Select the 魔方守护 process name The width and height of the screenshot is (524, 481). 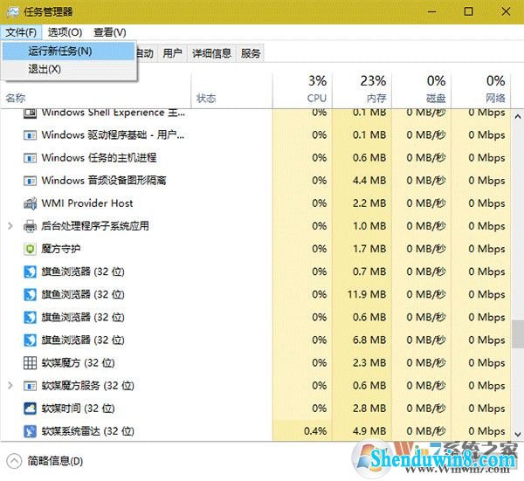[61, 249]
